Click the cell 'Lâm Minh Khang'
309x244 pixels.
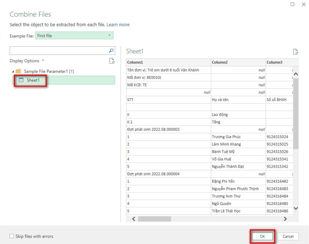pyautogui.click(x=238, y=144)
